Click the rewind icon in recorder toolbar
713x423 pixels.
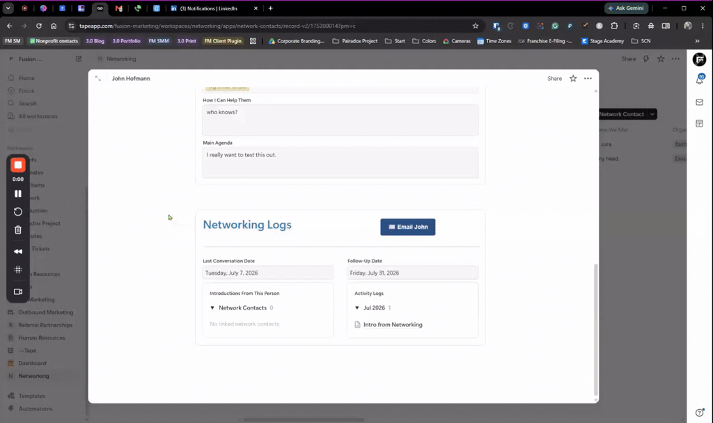[17, 251]
